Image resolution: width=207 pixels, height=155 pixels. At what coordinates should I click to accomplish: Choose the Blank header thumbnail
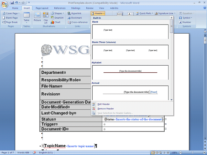(x=130, y=32)
